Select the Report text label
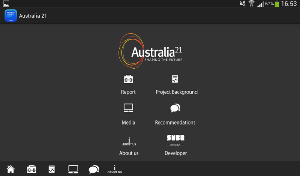Screen dimensions: 300x176 [128, 92]
